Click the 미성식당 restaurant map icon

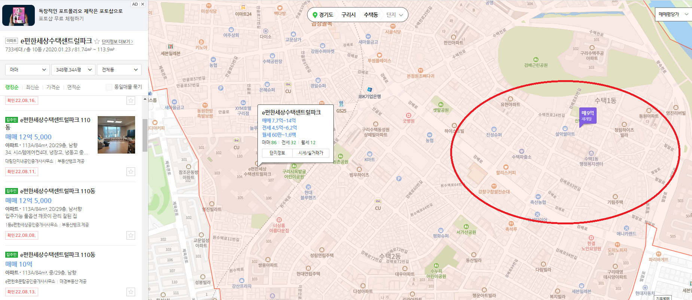[209, 6]
